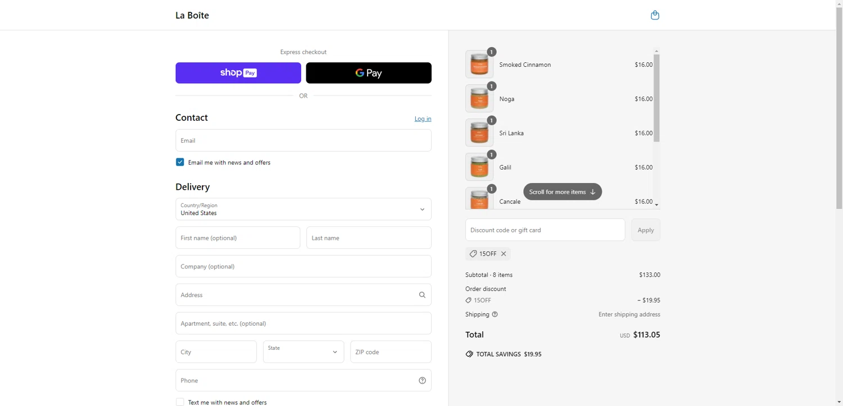This screenshot has width=843, height=406.
Task: Click the Company (optional) field
Action: 303,267
